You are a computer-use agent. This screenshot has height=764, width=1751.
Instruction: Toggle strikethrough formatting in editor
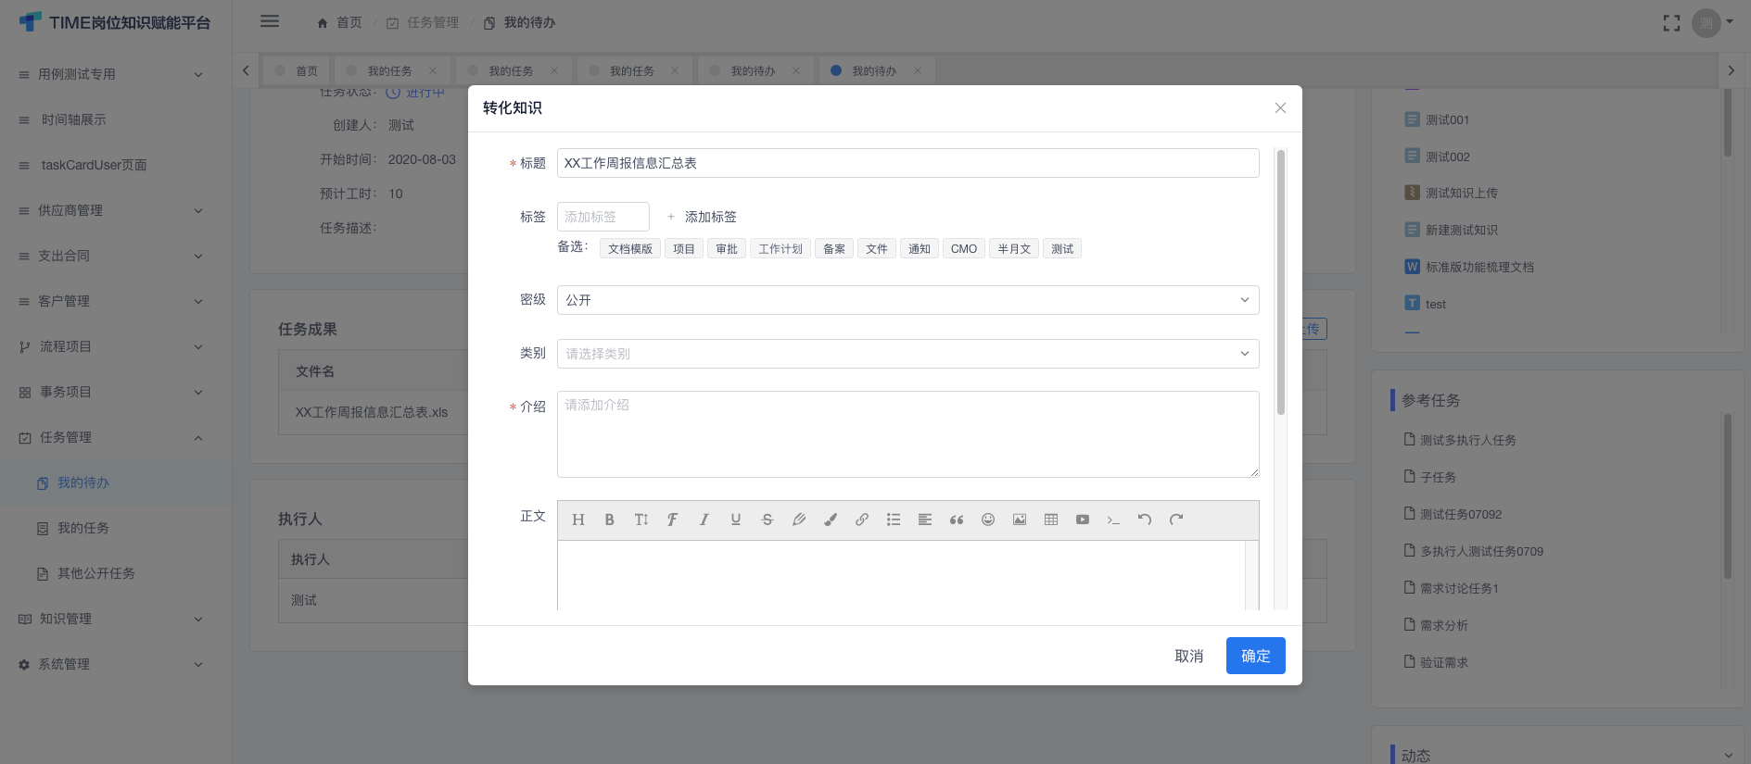tap(768, 520)
